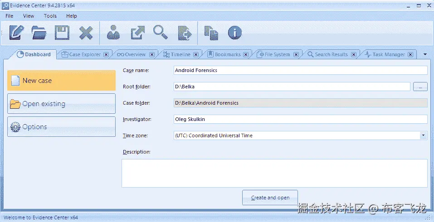The width and height of the screenshot is (434, 222).
Task: Close the Timeline tab
Action: 196,54
